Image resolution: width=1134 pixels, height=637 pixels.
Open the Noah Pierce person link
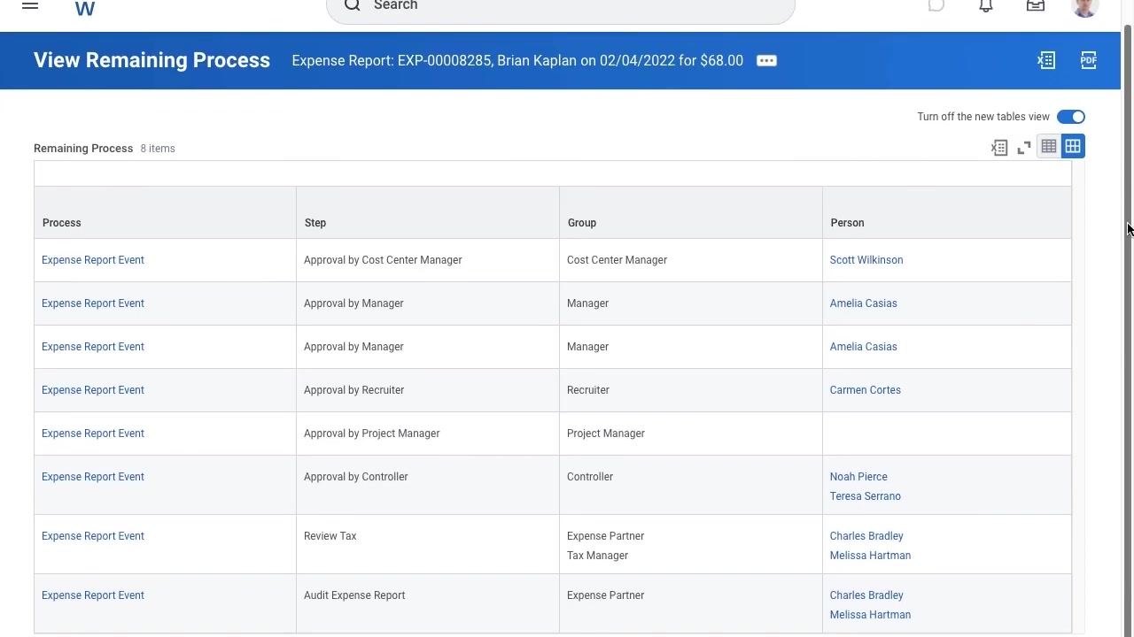click(858, 477)
